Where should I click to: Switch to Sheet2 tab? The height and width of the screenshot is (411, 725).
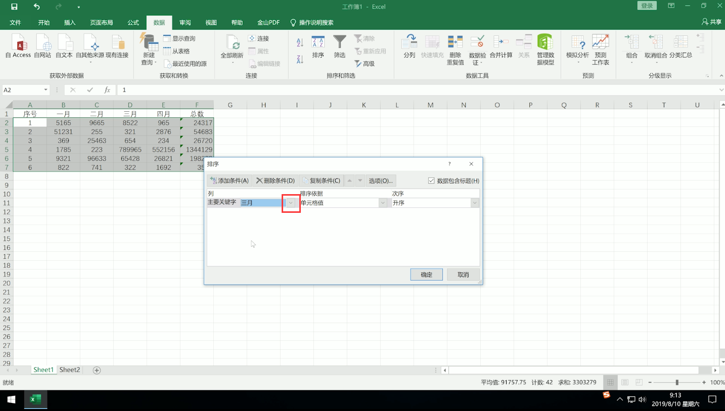(x=69, y=370)
